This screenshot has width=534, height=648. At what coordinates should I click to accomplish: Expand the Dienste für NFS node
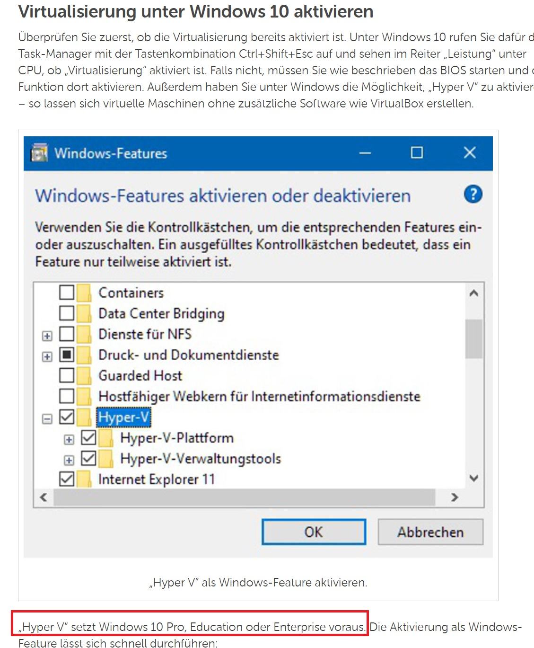pyautogui.click(x=47, y=336)
